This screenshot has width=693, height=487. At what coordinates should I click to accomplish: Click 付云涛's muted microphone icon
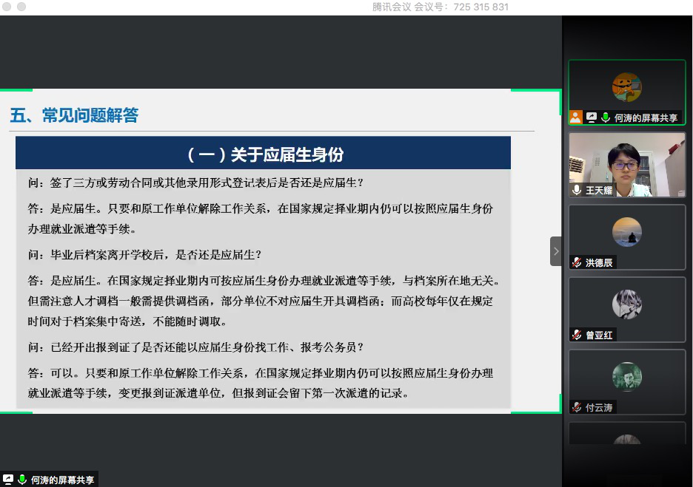point(577,407)
